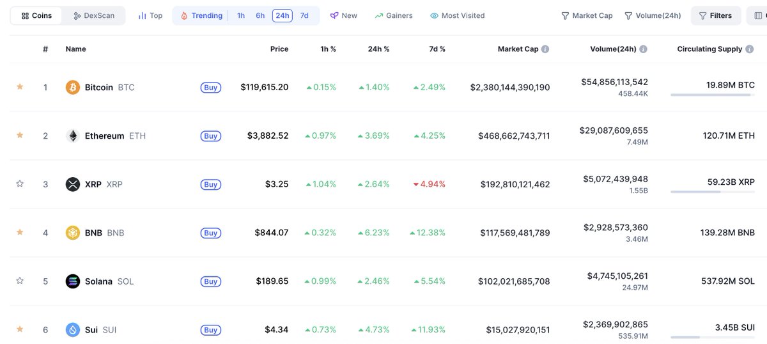The height and width of the screenshot is (344, 767).
Task: Open Volume(24h) filter dropdown
Action: coord(653,15)
